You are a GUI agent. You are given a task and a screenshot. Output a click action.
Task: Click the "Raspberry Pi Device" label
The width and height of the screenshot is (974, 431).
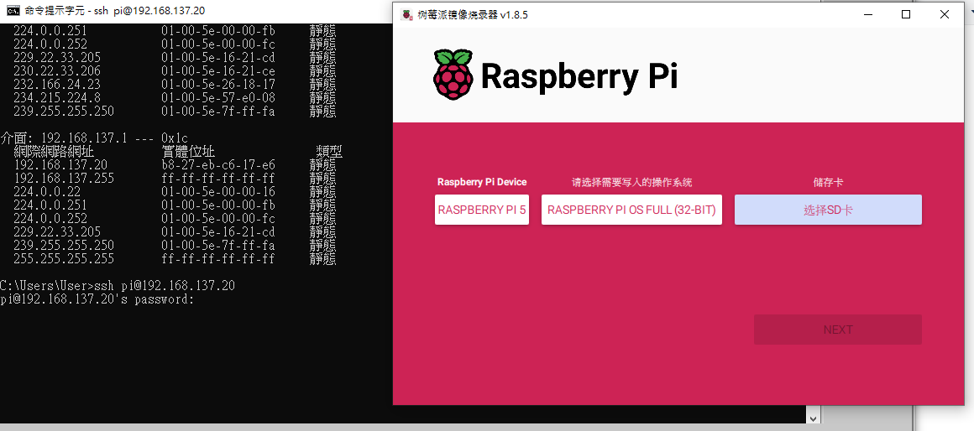[x=482, y=182]
